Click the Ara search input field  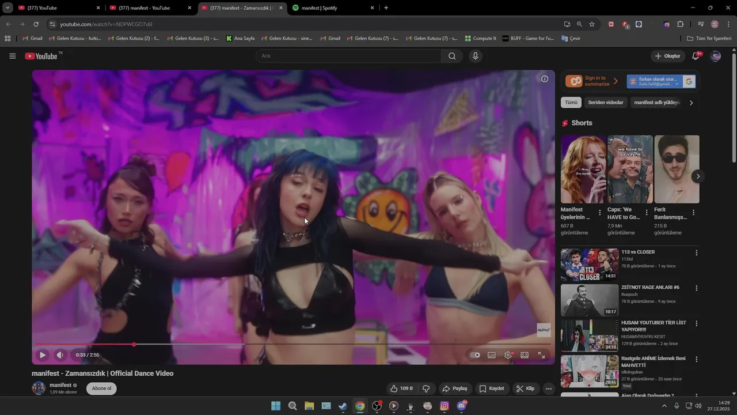[348, 56]
